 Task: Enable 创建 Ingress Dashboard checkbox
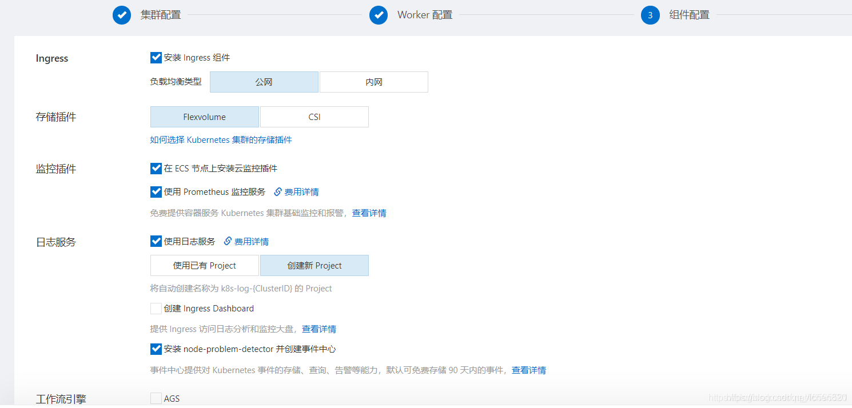(156, 308)
